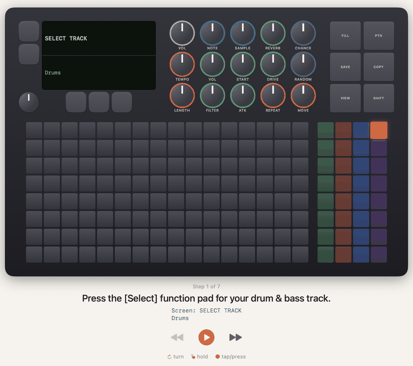Tap the SAVE pad
Screen dimensions: 413x366
pos(345,67)
